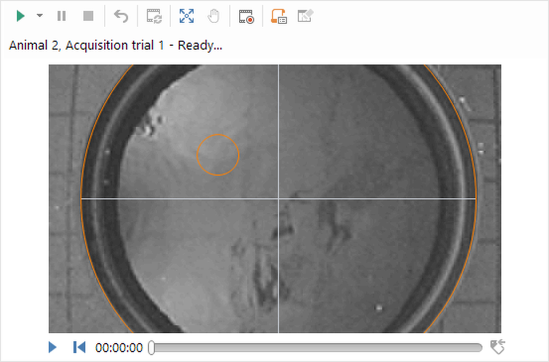Click the middle of the timeline track
Viewport: 549px width, 362px height.
click(316, 348)
